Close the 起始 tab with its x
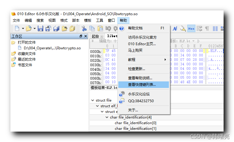Screen dimensions: 234x142 click(102, 36)
